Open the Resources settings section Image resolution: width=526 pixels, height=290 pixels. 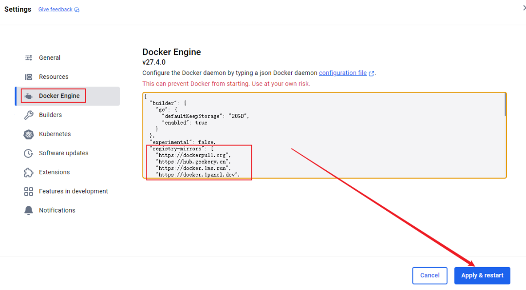(x=67, y=77)
